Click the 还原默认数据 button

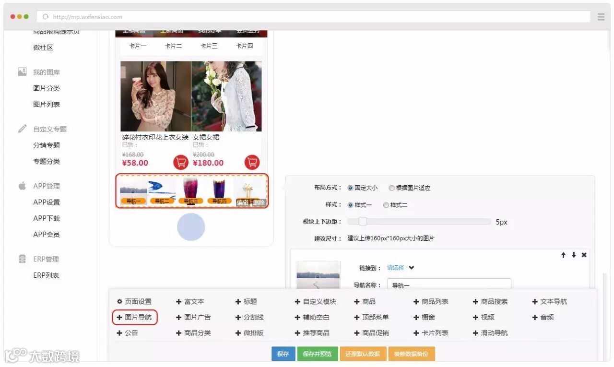363,354
